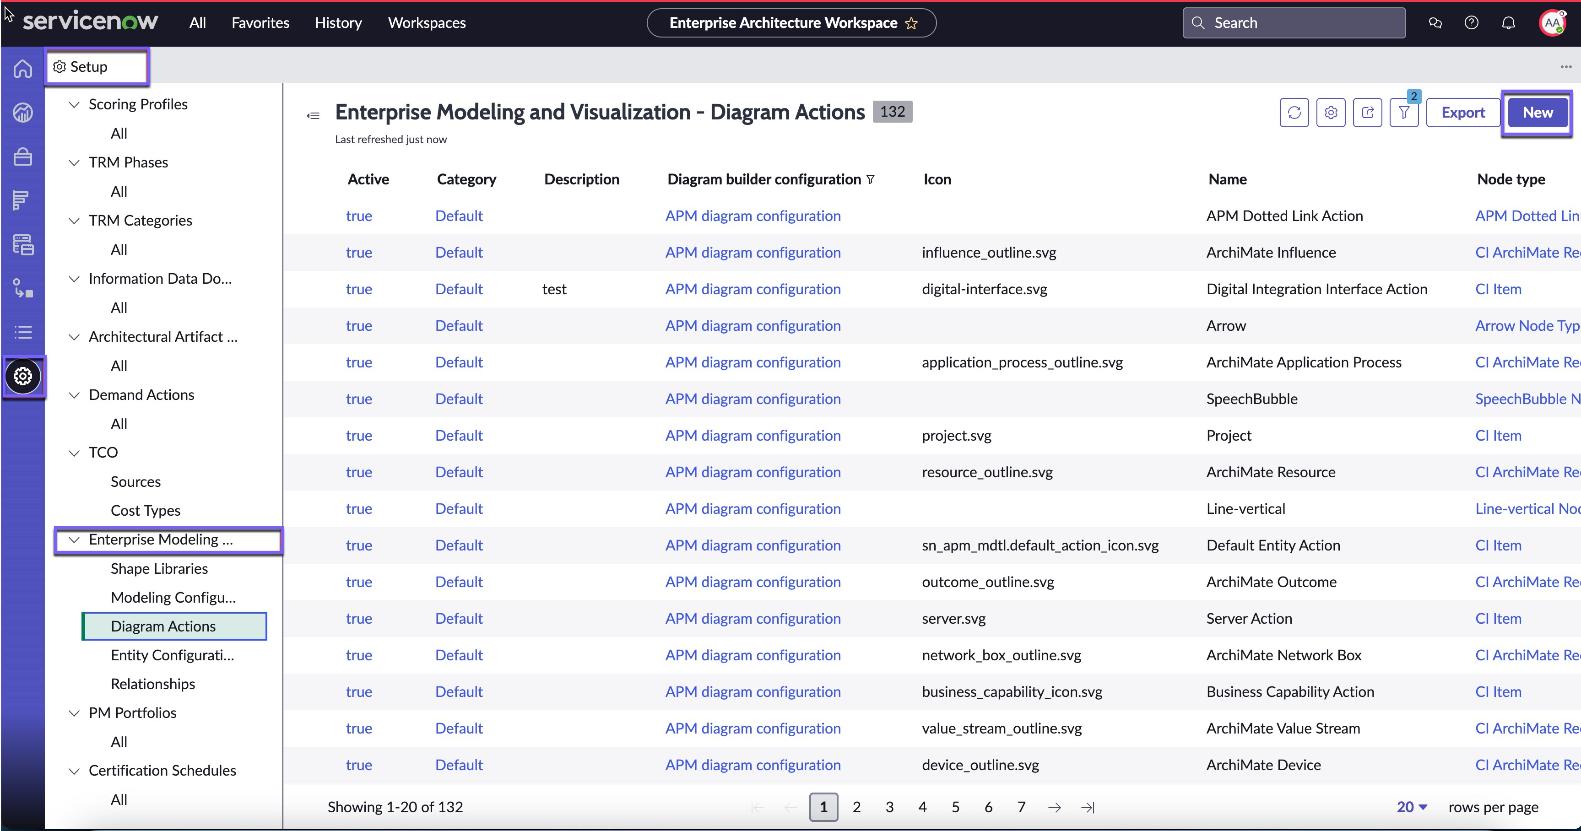
Task: Select Entity Configurati... in the tree
Action: 173,655
